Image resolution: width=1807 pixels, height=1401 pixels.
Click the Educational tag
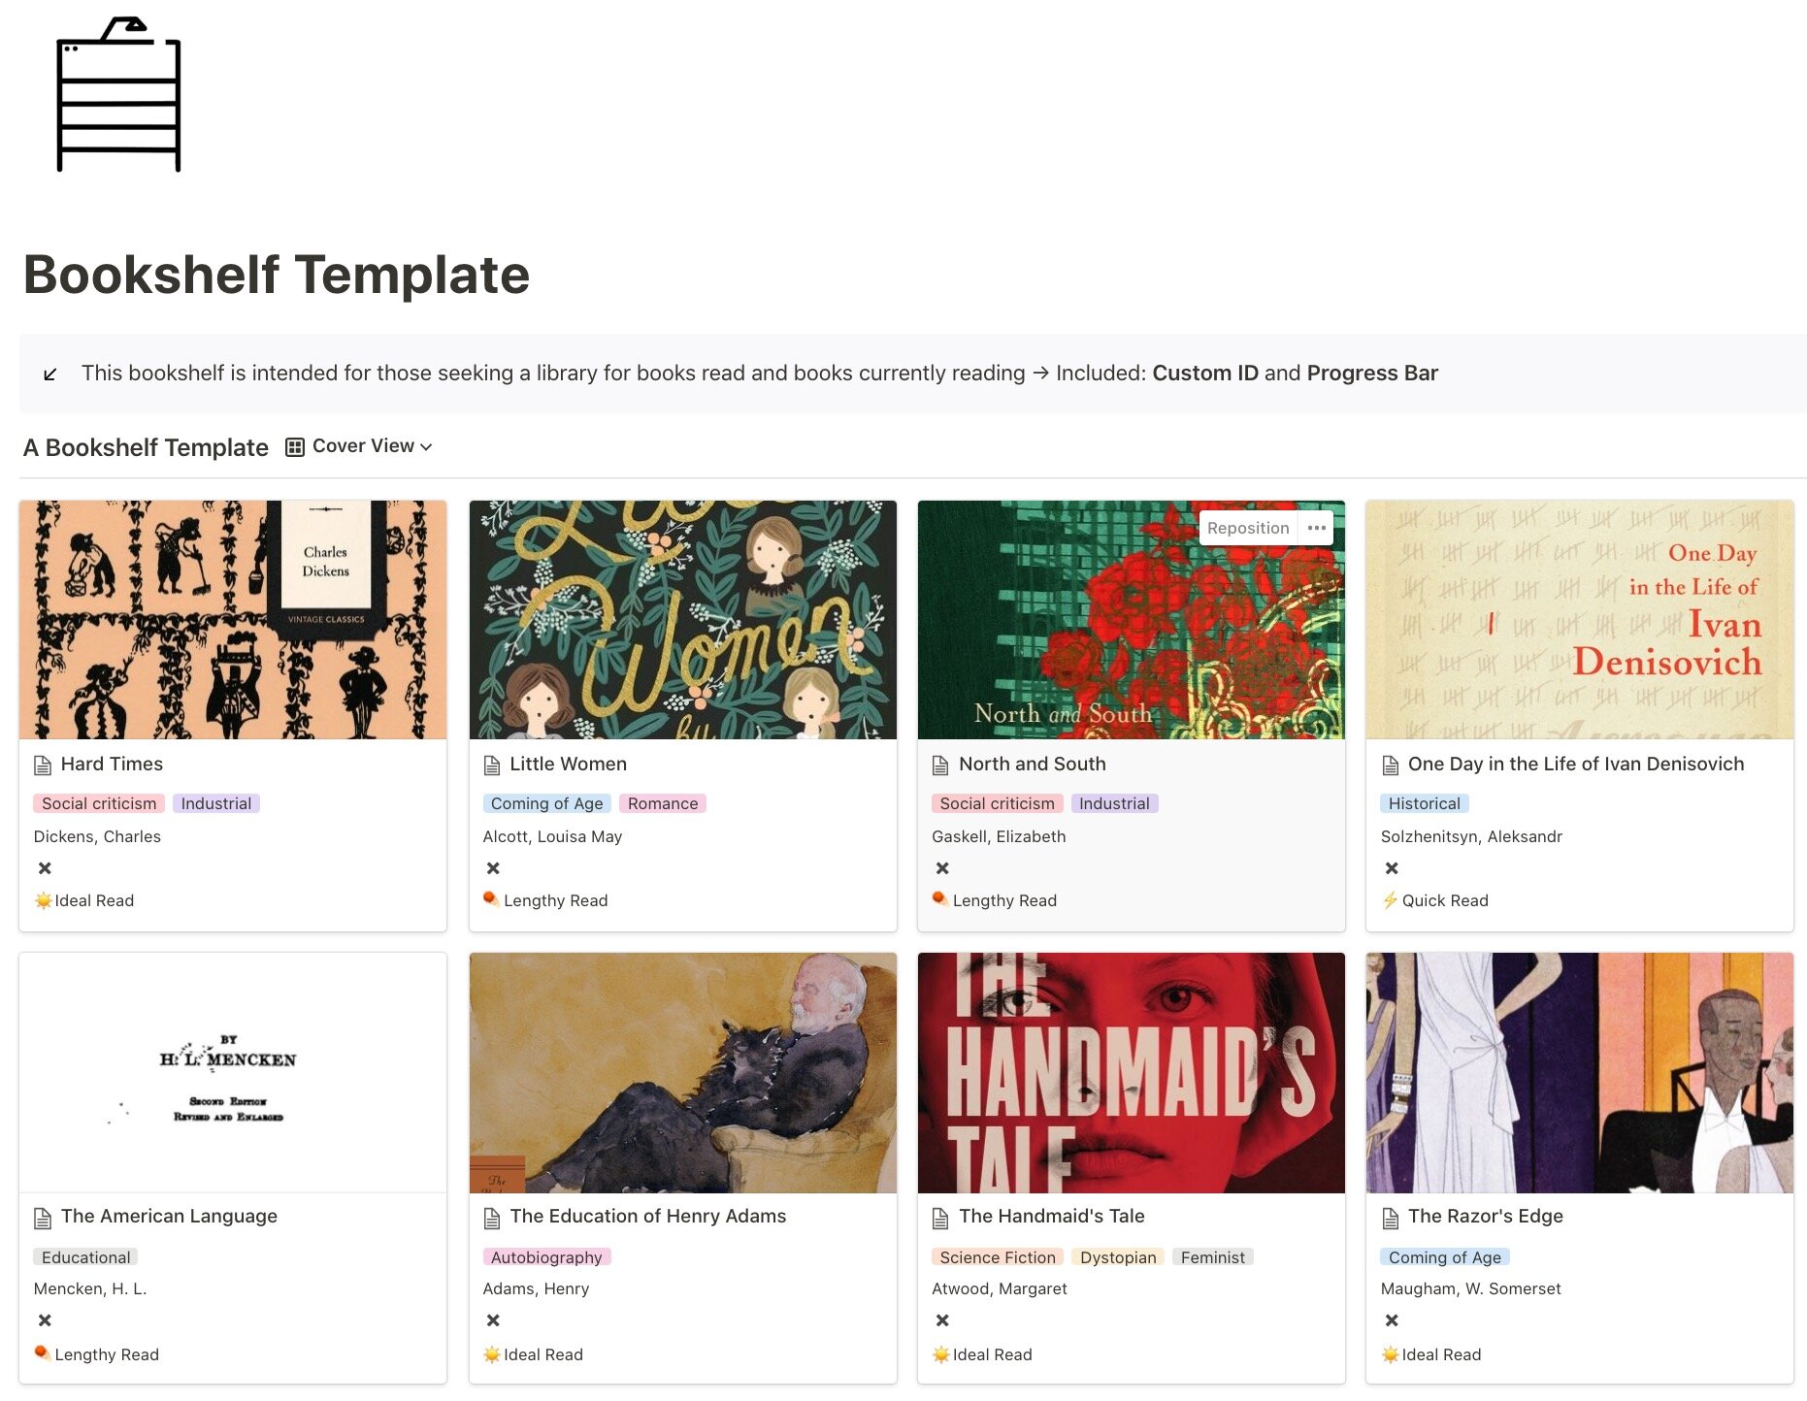pyautogui.click(x=85, y=1257)
